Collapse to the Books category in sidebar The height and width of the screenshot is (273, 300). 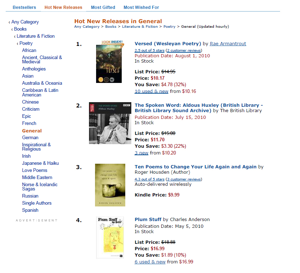pos(20,29)
